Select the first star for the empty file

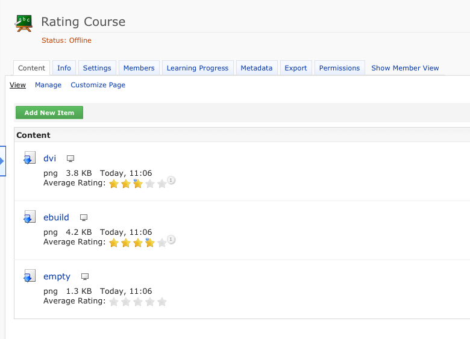tap(113, 302)
